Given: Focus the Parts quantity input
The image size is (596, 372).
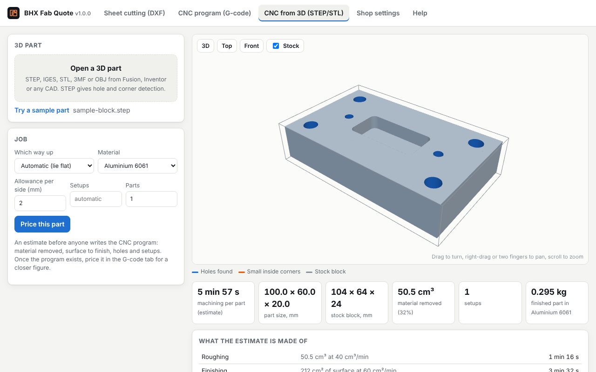Looking at the screenshot, I should tap(151, 199).
